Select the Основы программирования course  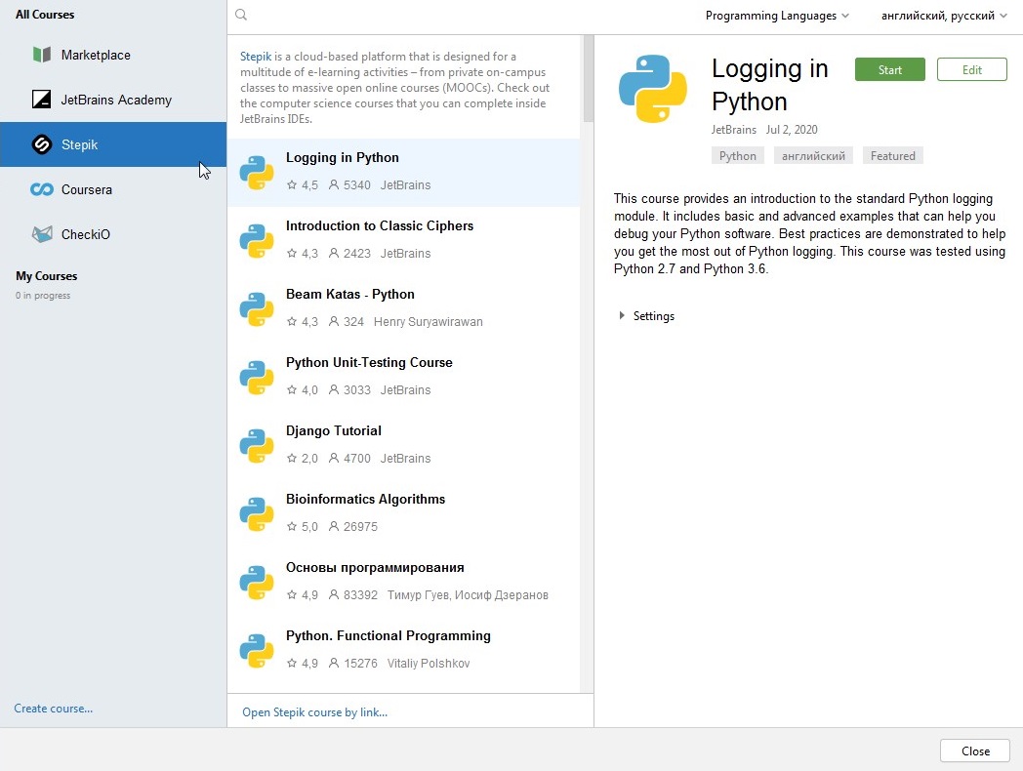(x=403, y=583)
